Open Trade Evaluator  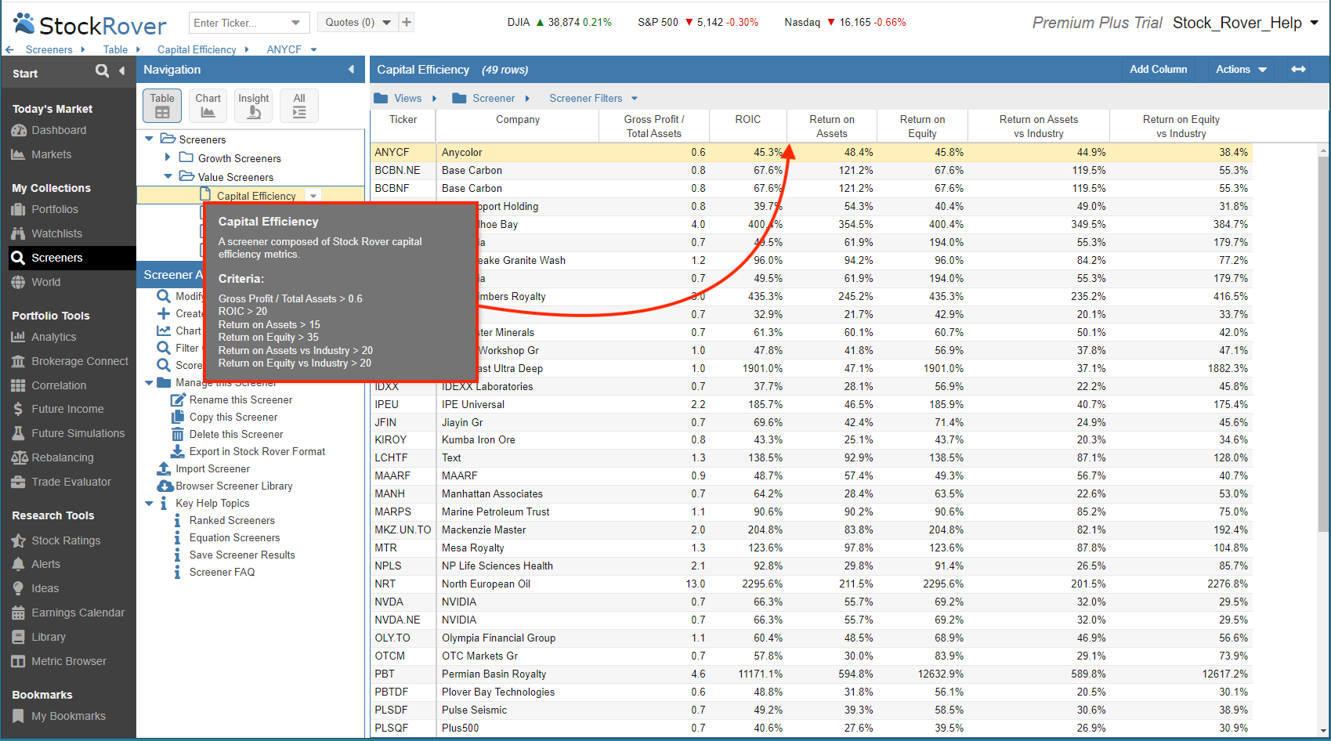[71, 482]
